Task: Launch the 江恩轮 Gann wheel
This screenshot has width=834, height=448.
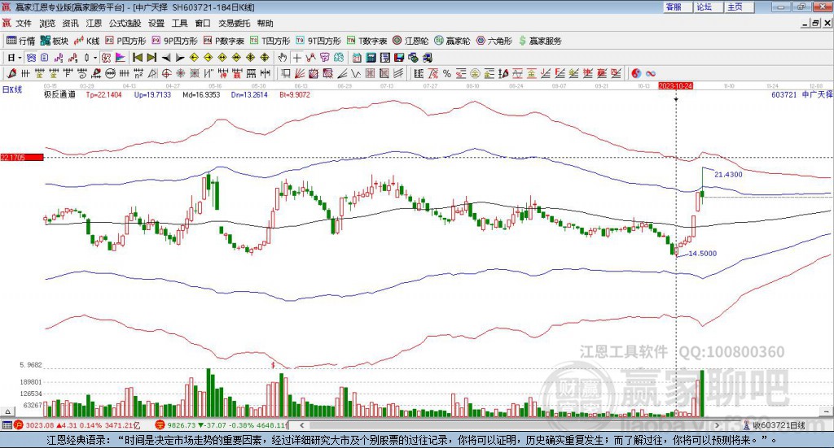Action: [x=410, y=41]
